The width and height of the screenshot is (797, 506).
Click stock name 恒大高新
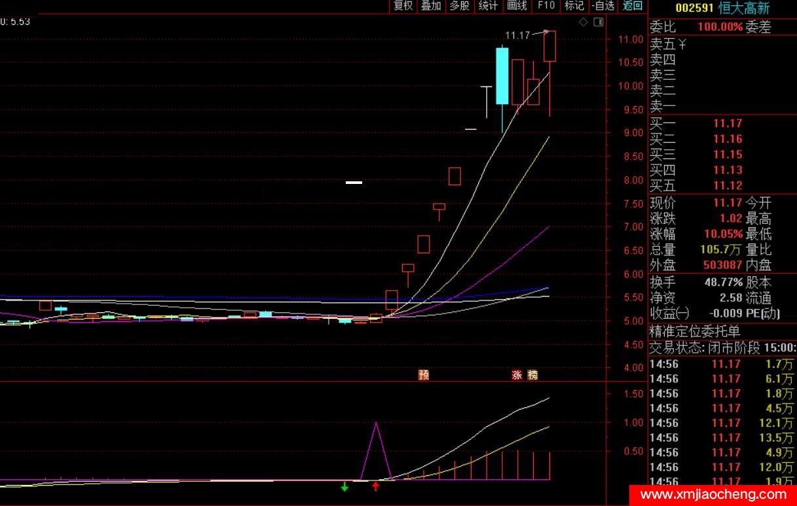744,9
